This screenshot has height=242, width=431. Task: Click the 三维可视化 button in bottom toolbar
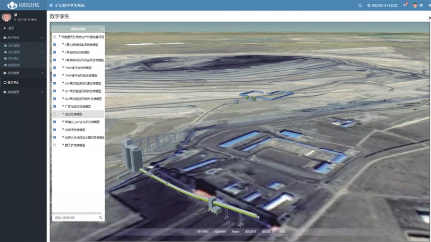(x=201, y=232)
